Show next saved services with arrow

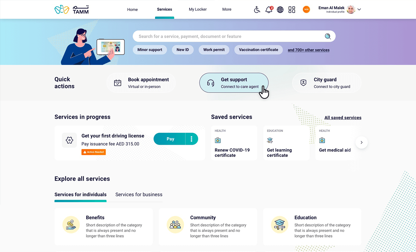pyautogui.click(x=361, y=143)
